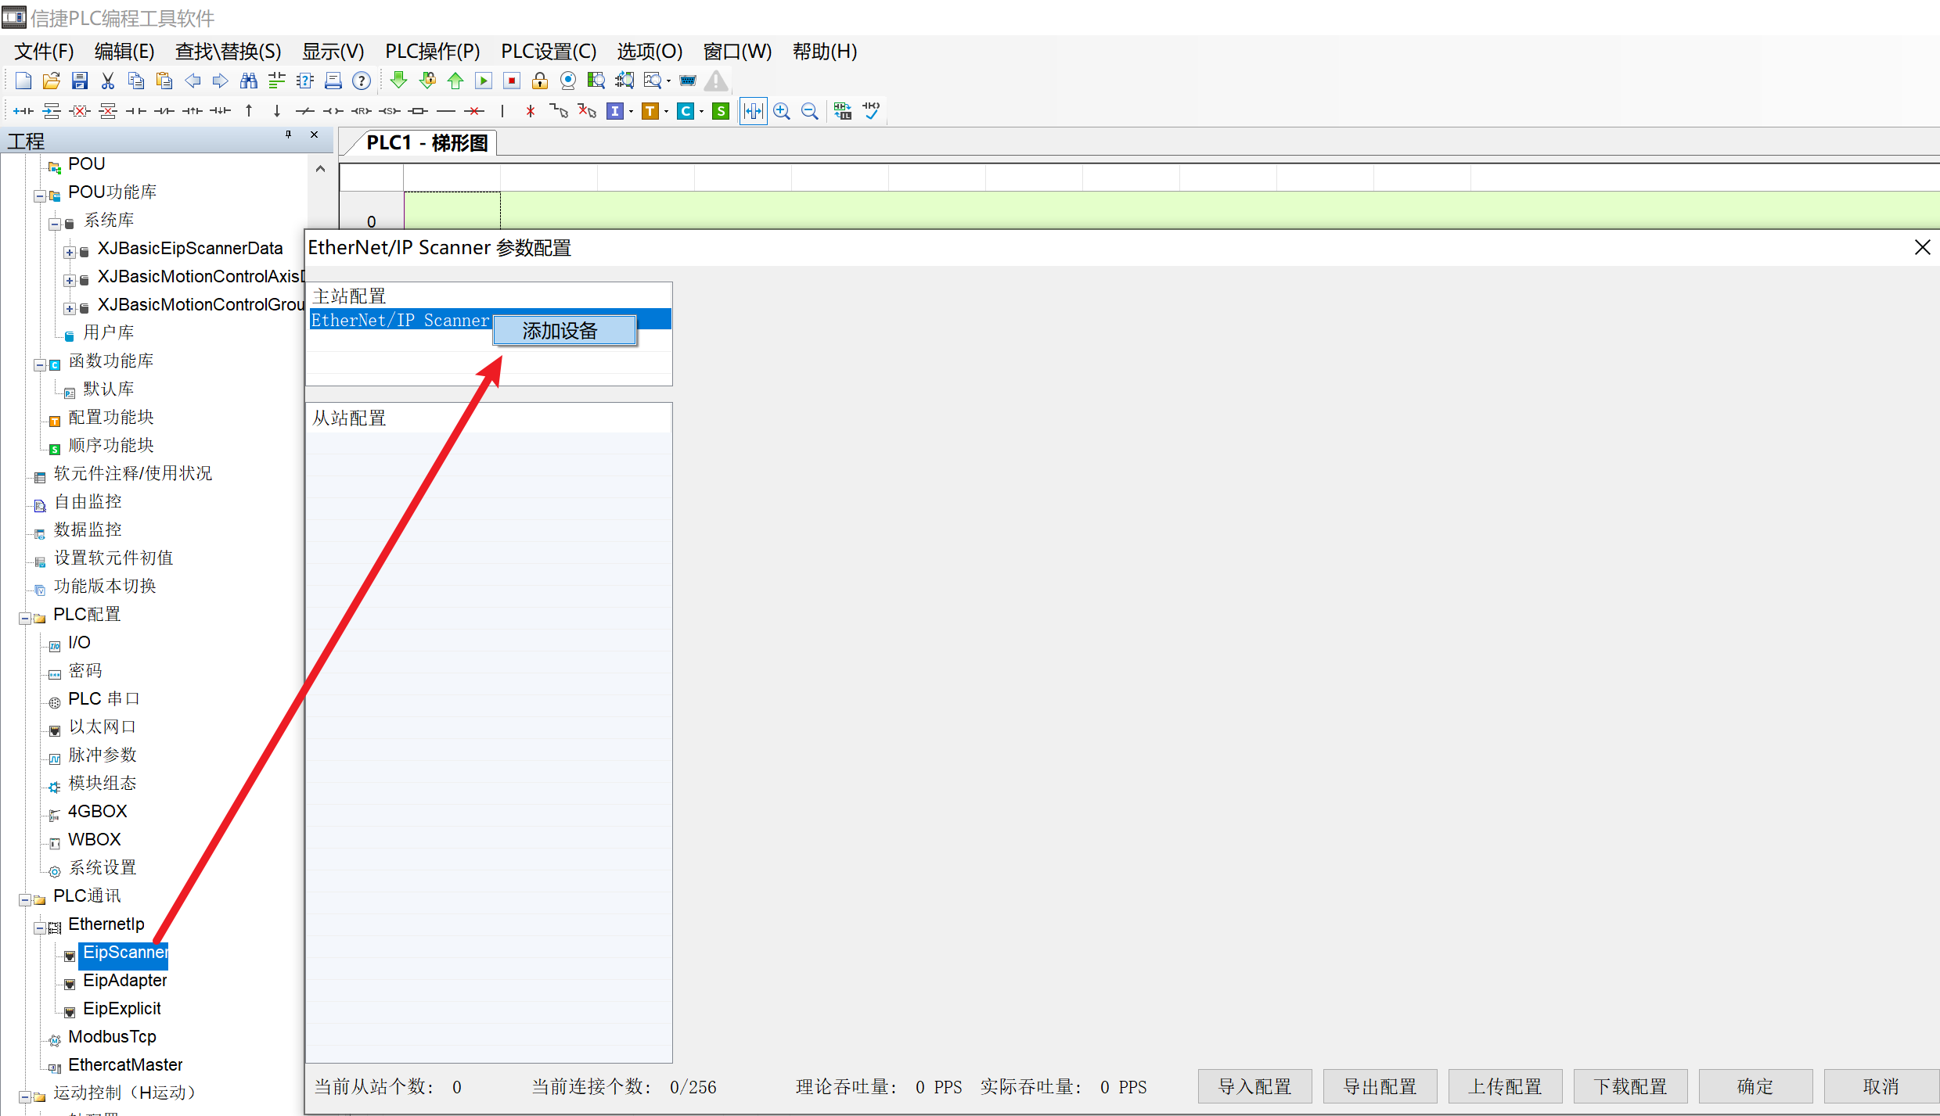Image resolution: width=1940 pixels, height=1116 pixels.
Task: Click the green S sequence block icon
Action: coord(721,111)
